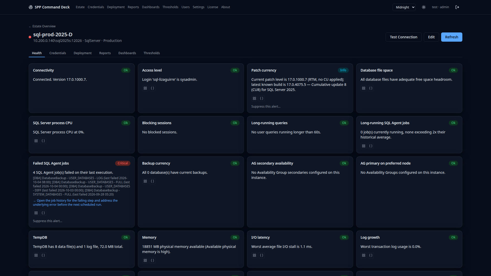The image size is (491, 276).
Task: Toggle the light theme sun icon
Action: pos(424,7)
